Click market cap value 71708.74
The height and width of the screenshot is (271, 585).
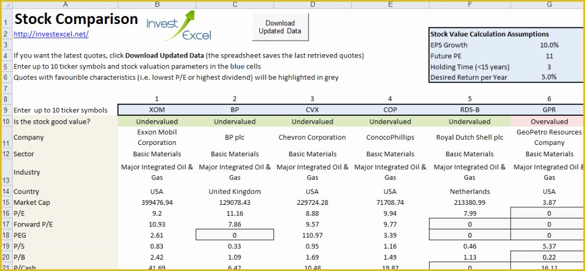(x=390, y=203)
